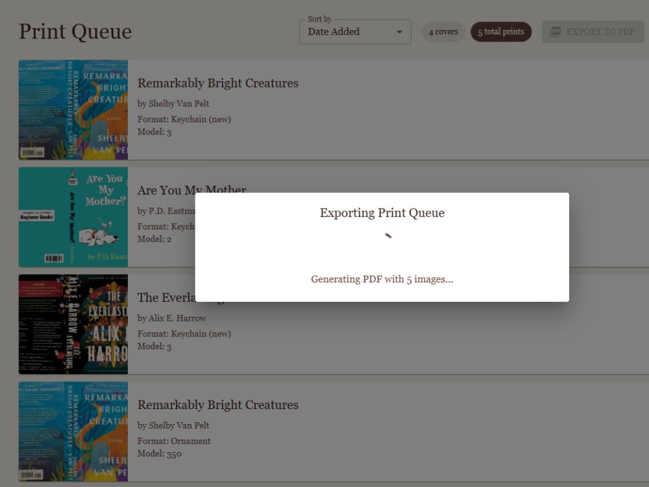Click the Are You My Mother title
Screen dimensions: 649x487
pyautogui.click(x=191, y=190)
